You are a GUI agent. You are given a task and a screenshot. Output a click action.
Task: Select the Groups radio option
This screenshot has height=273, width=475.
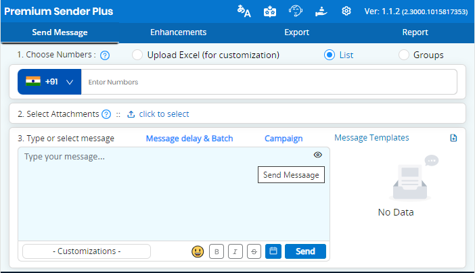pyautogui.click(x=403, y=55)
